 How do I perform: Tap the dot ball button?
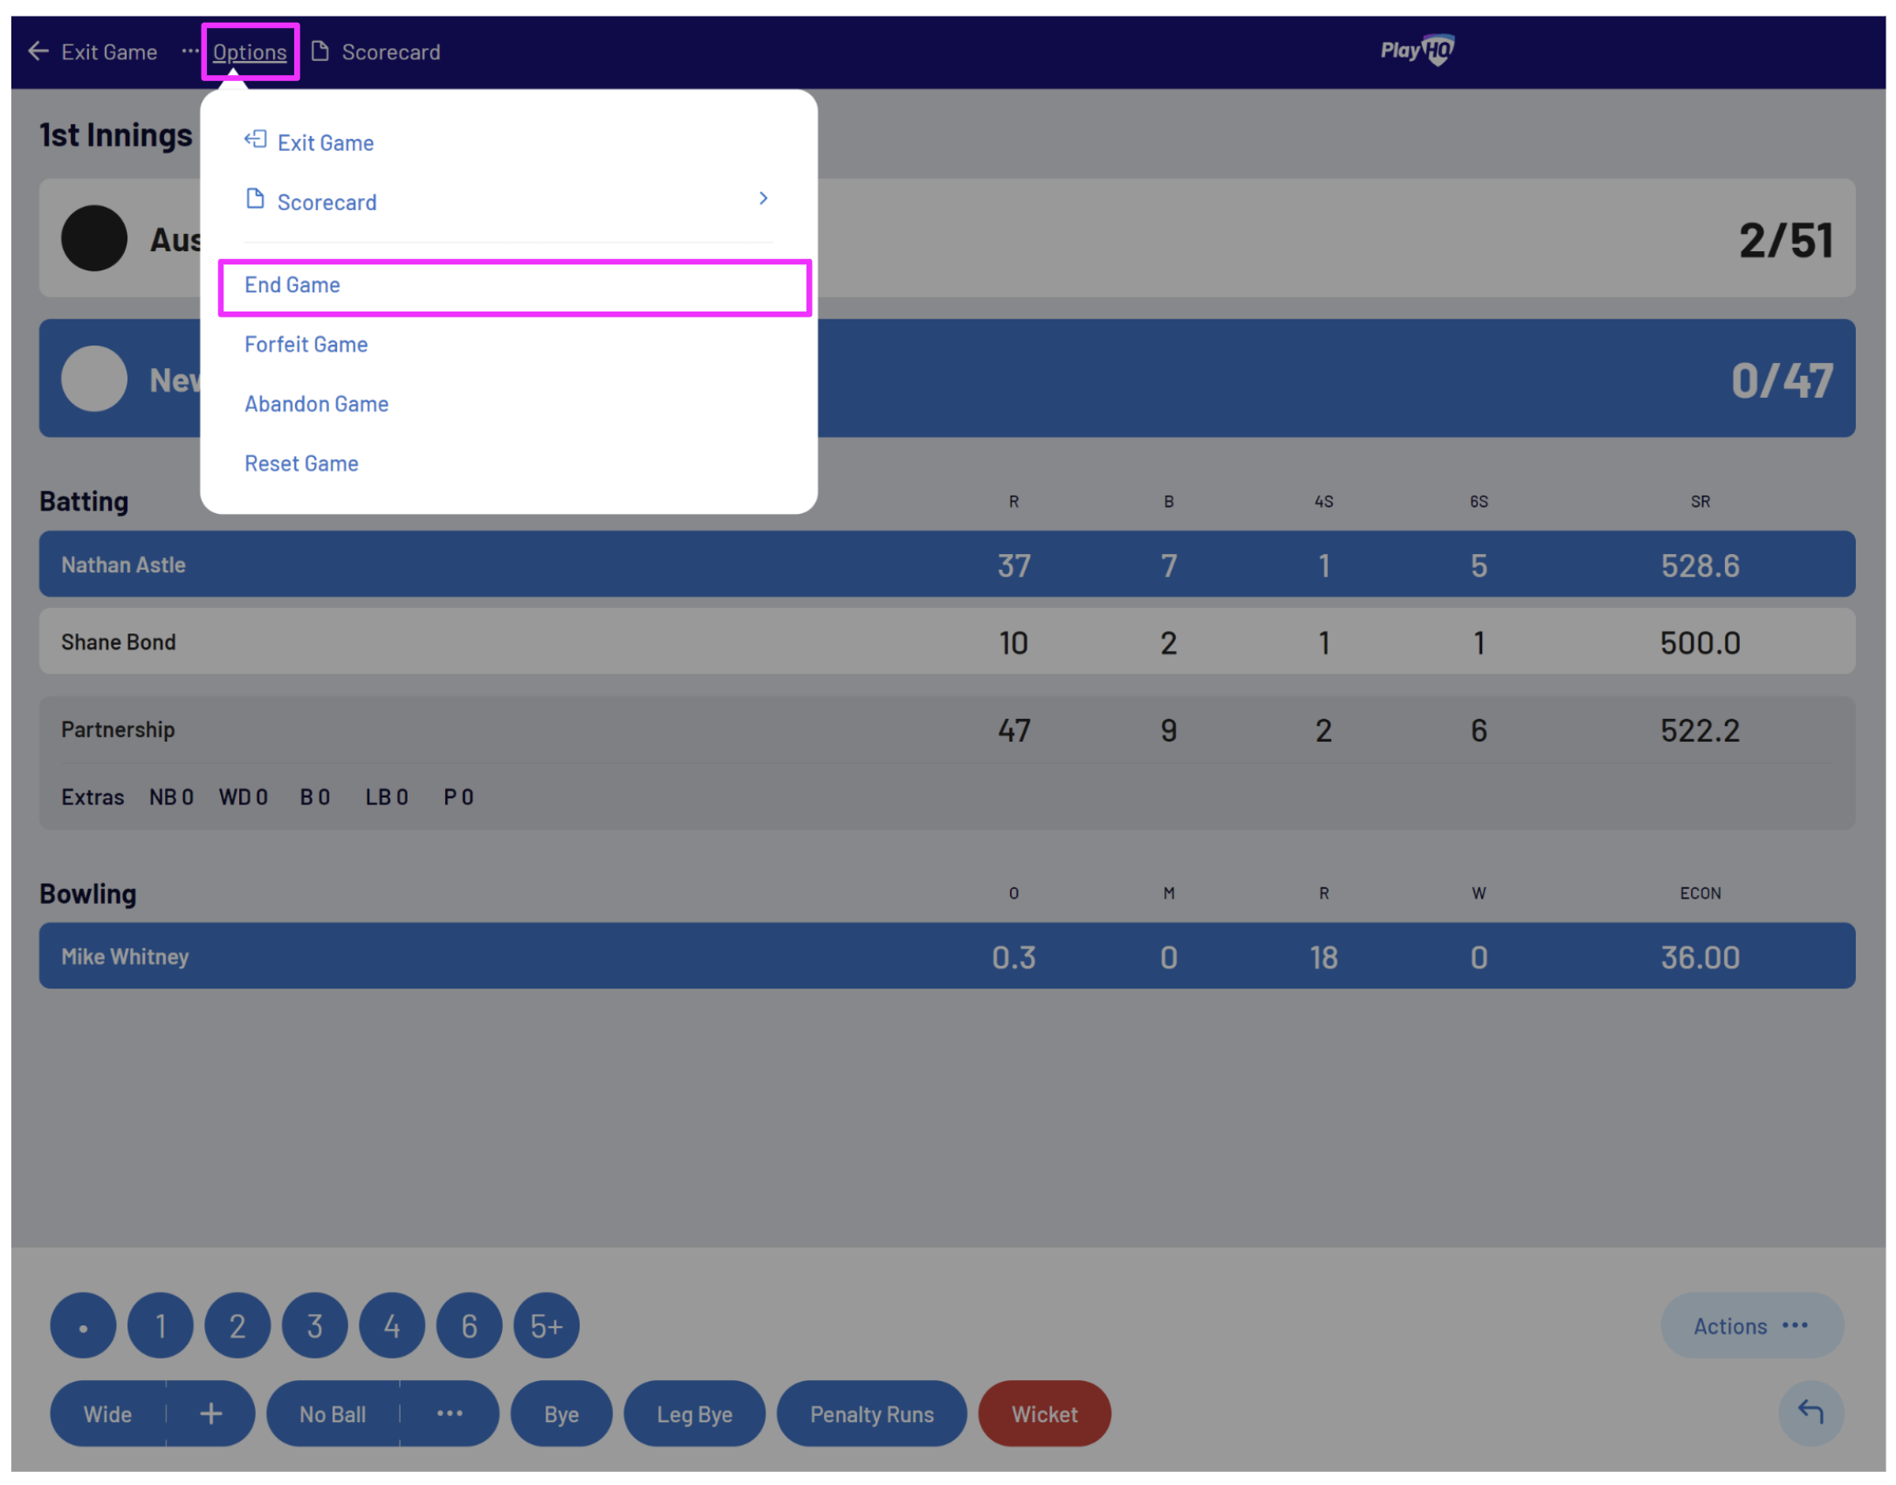pyautogui.click(x=83, y=1325)
